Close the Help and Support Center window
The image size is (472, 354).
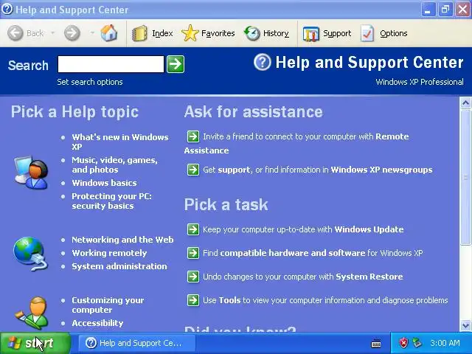462,10
